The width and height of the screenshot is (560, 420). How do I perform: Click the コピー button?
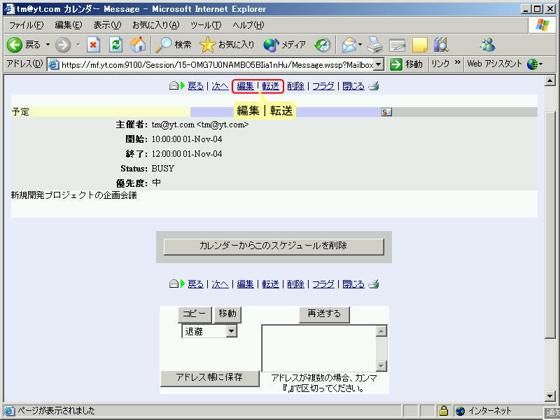(x=195, y=314)
